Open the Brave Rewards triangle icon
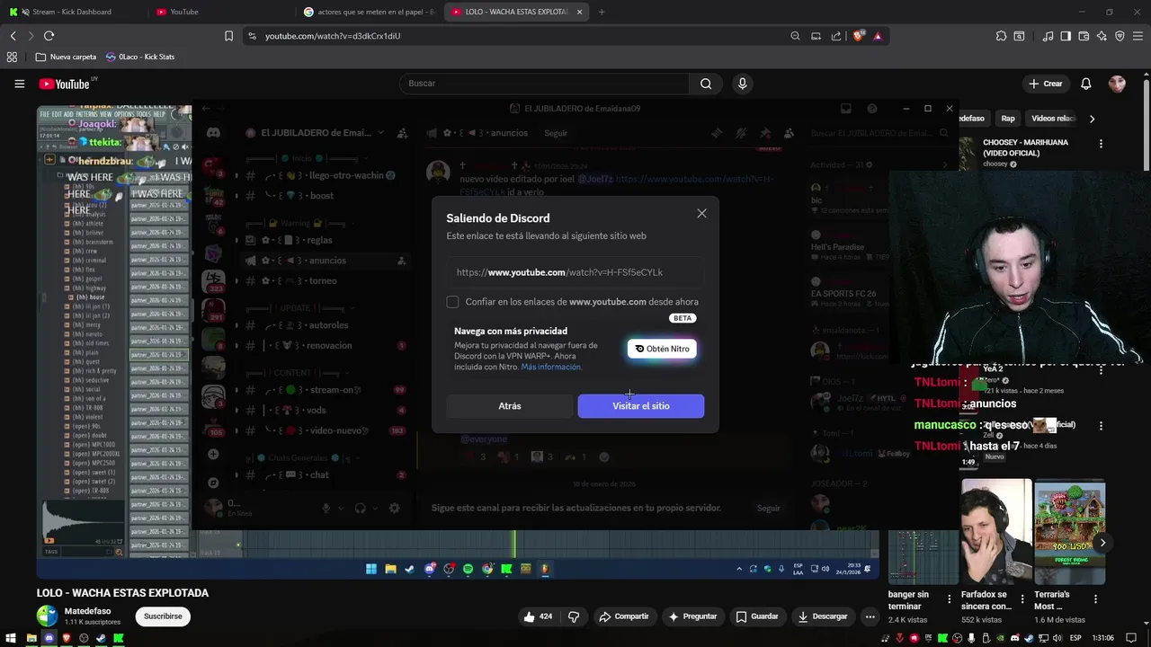Image resolution: width=1151 pixels, height=647 pixels. [878, 36]
